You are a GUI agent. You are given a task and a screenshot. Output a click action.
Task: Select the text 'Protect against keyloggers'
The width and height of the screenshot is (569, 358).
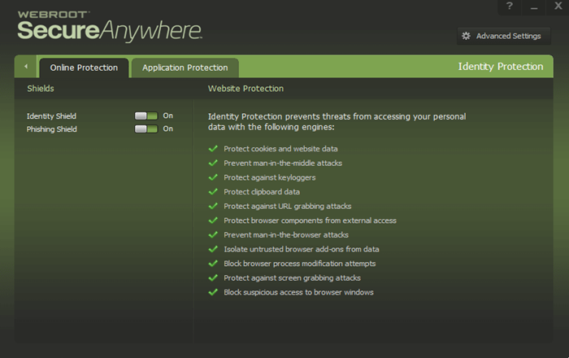(x=270, y=177)
